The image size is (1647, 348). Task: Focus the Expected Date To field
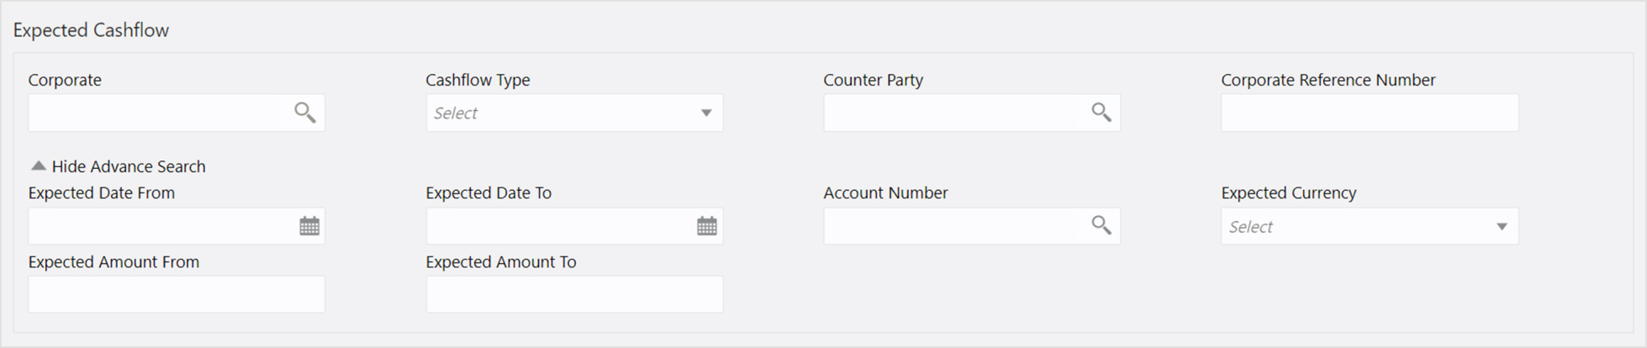(557, 226)
